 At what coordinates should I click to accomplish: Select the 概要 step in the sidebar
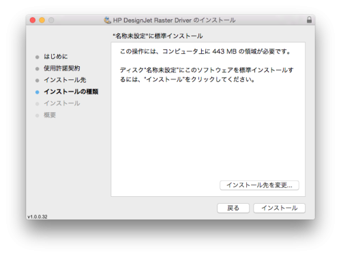pos(50,115)
